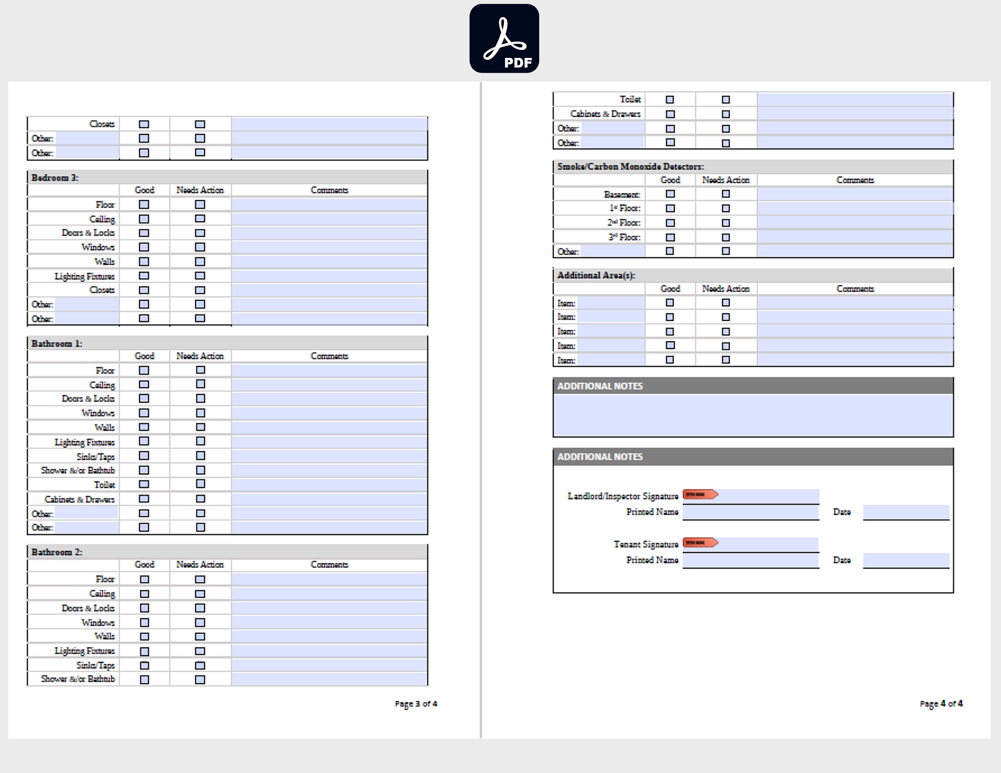This screenshot has width=1001, height=773.
Task: Mark Needs Action for Bathroom 1 Ceiling
Action: click(200, 384)
